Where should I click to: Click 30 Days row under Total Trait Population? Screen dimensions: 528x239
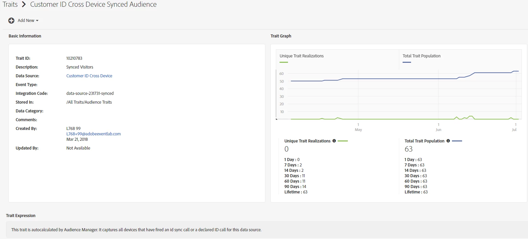point(416,176)
